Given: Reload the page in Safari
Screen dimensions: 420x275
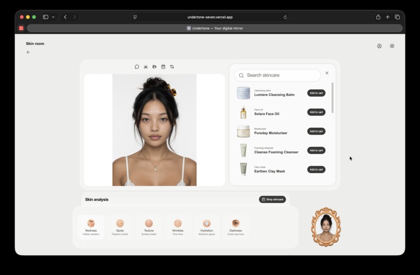Looking at the screenshot, I should 285,17.
